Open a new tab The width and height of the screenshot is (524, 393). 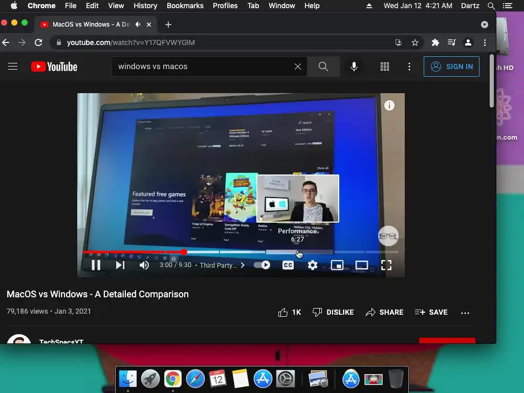click(x=168, y=25)
